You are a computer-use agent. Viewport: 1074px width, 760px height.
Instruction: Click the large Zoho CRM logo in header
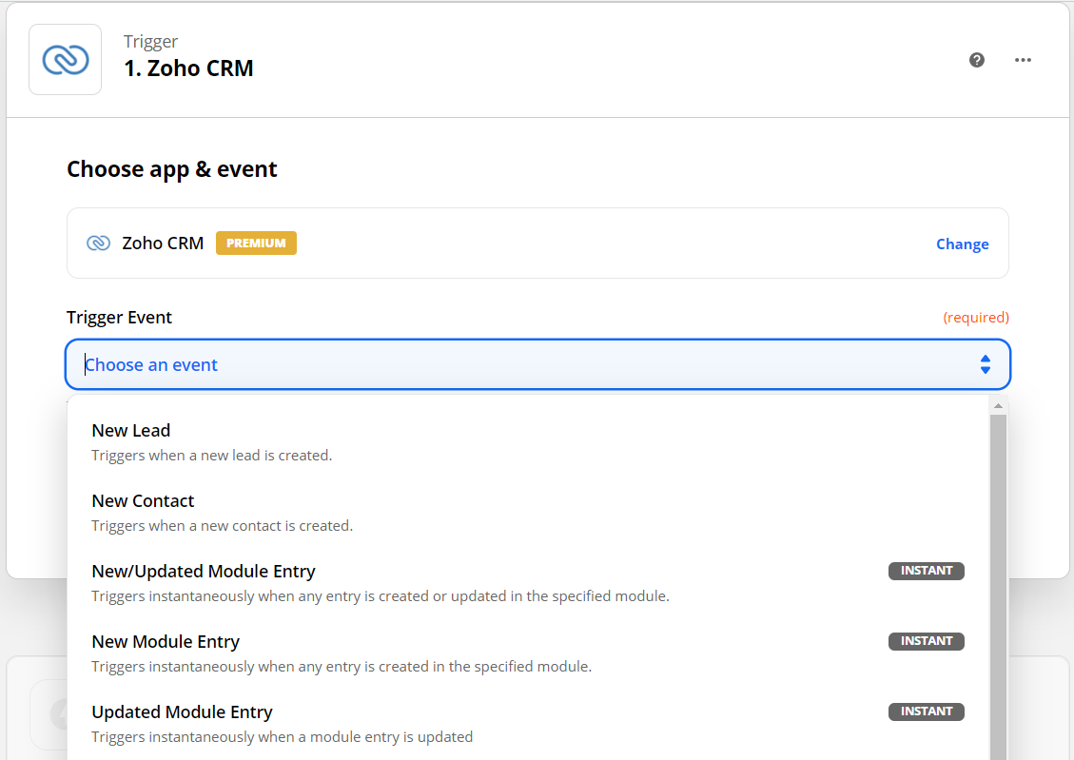pos(66,60)
